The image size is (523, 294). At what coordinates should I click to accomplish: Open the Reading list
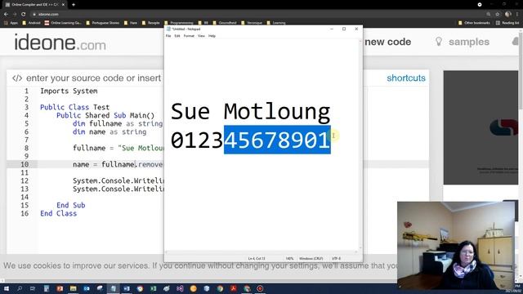[507, 23]
